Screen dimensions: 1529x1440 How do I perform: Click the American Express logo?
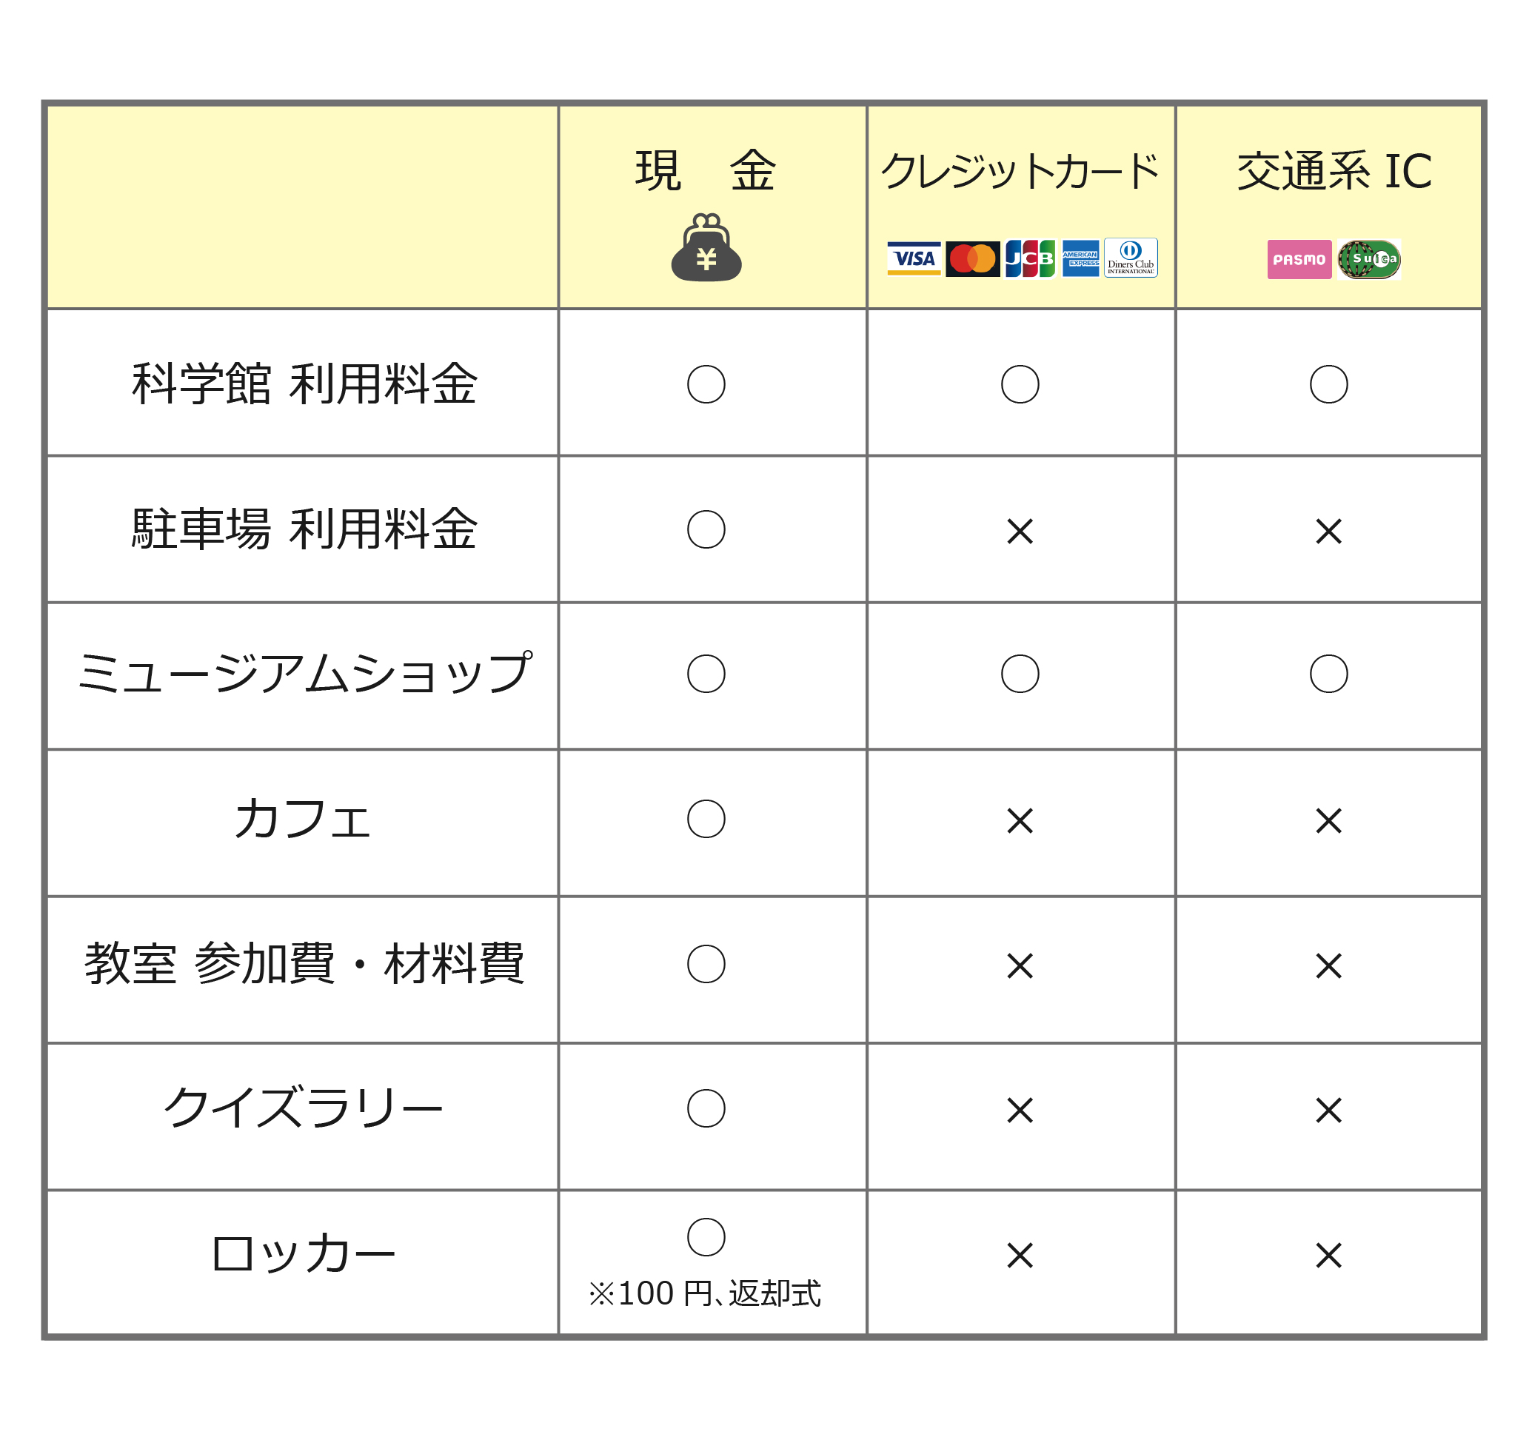pos(1080,258)
